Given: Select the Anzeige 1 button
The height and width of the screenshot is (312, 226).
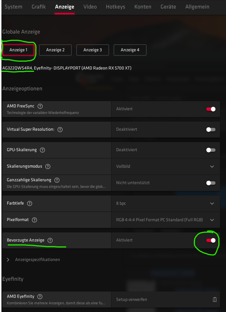Looking at the screenshot, I should pyautogui.click(x=18, y=50).
